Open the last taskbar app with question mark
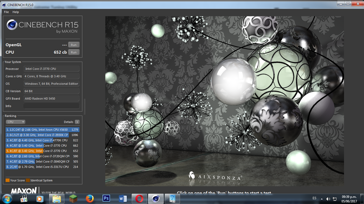Viewport: 364px width, 204px height. pos(172,199)
